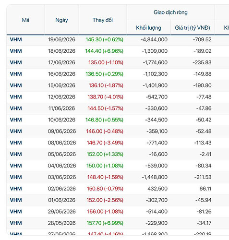Select the date 18/06/2026
This screenshot has height=240, width=229.
pyautogui.click(x=61, y=51)
